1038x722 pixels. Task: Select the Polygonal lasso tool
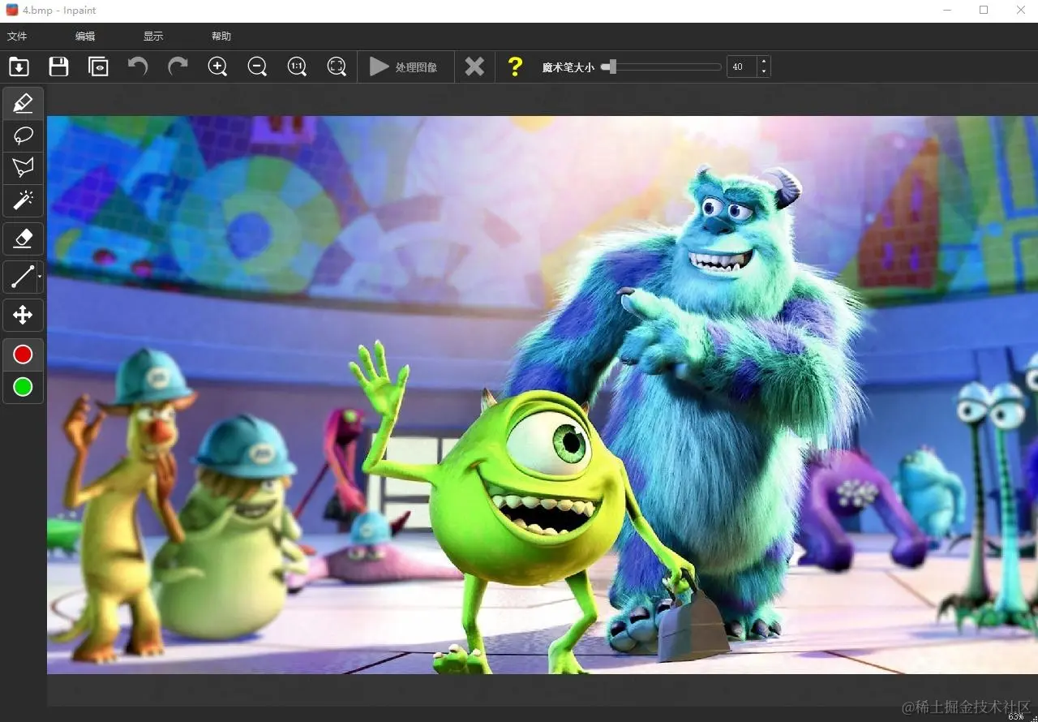click(x=23, y=168)
